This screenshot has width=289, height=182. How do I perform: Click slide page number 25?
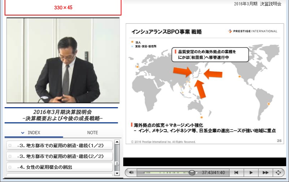point(279,141)
